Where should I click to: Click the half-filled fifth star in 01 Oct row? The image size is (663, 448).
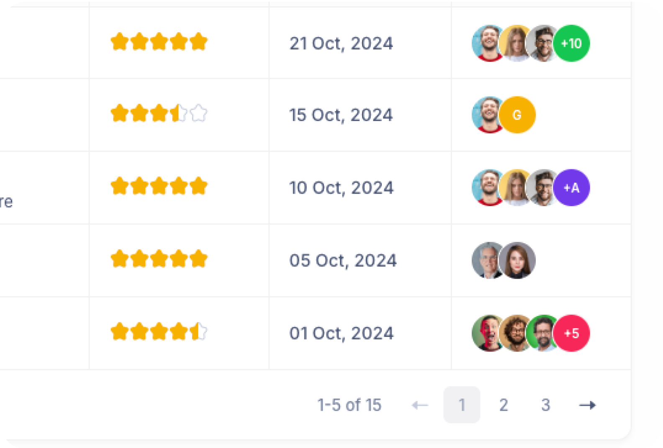click(x=198, y=331)
